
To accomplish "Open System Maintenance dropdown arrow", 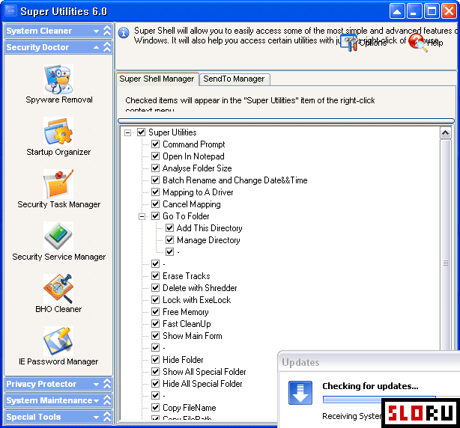I will [x=96, y=400].
